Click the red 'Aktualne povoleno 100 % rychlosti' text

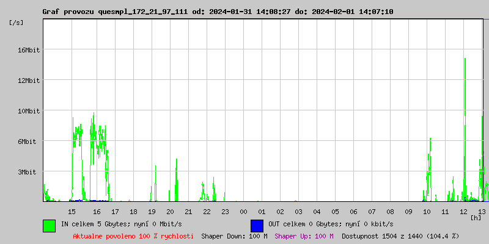pos(133,235)
